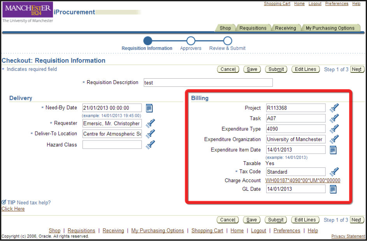Click the footer Logout link
Screen dimensions: 367x241
(259, 231)
